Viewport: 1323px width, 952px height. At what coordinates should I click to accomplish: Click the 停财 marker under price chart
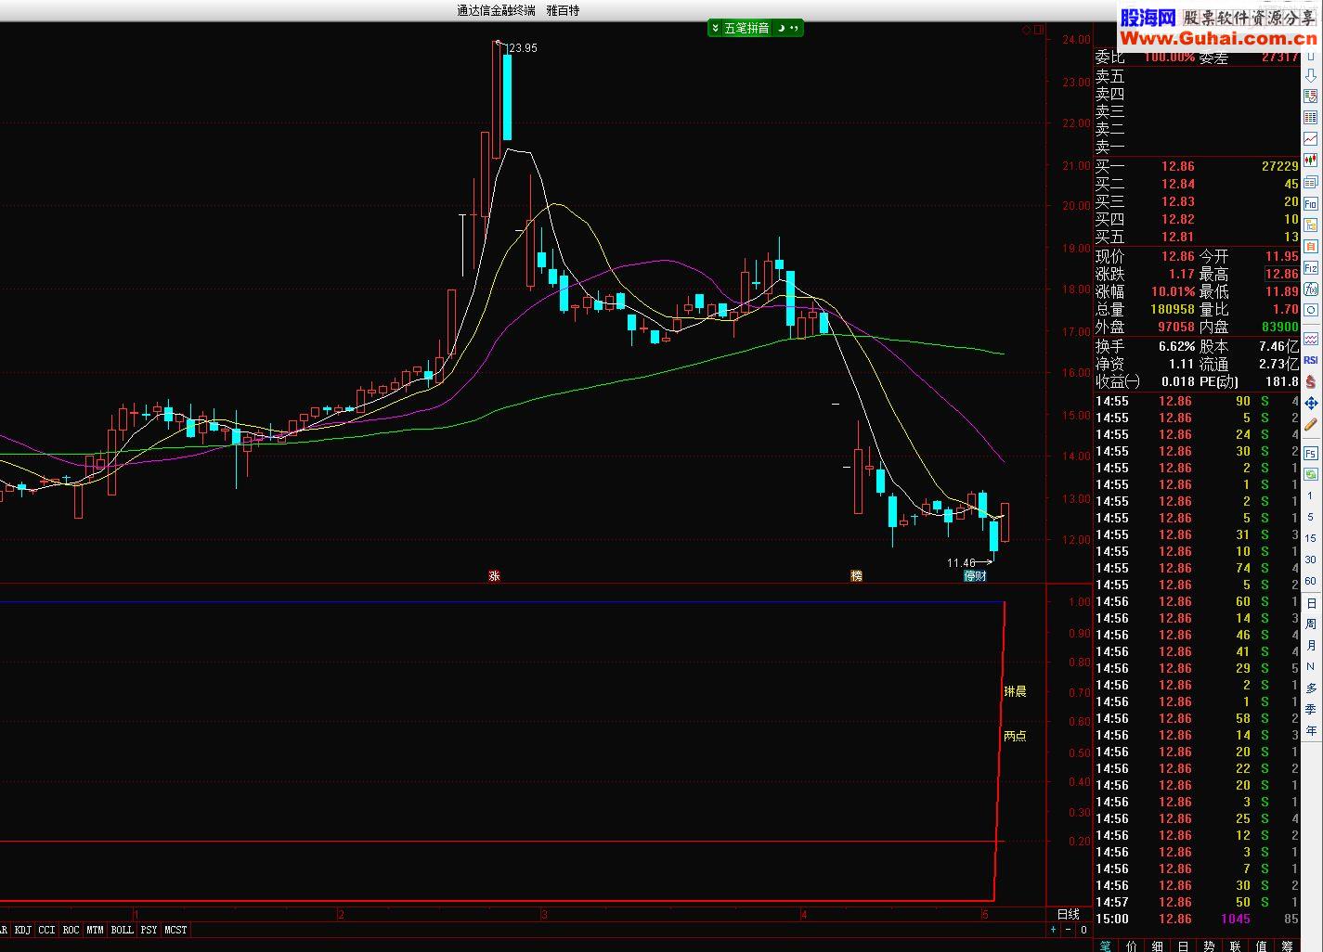(x=975, y=576)
